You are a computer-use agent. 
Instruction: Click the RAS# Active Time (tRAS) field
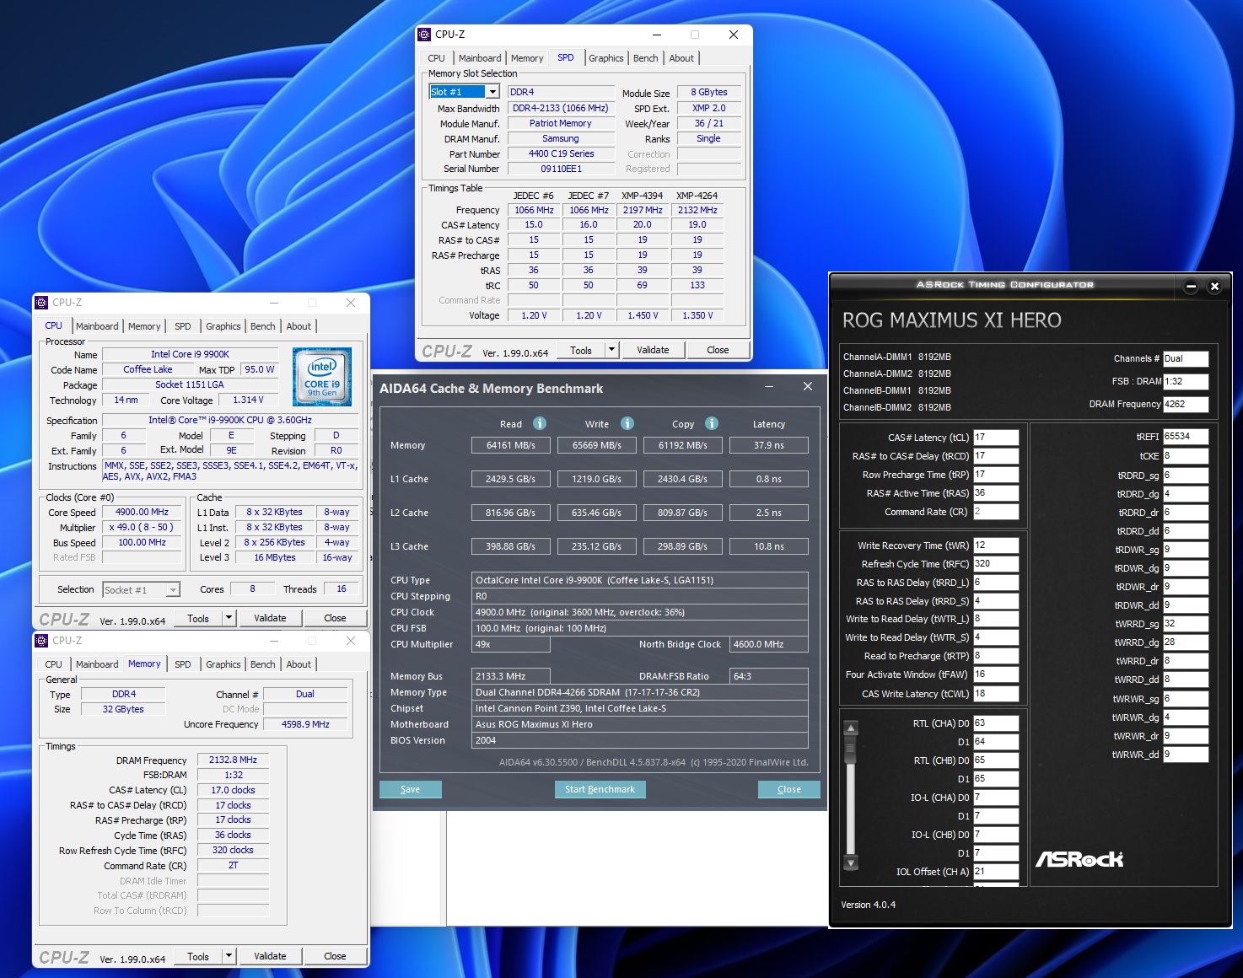996,493
